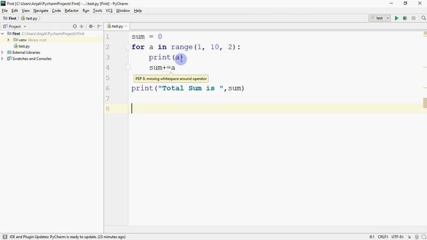
Task: Open the Tools menu
Action: [x=97, y=11]
